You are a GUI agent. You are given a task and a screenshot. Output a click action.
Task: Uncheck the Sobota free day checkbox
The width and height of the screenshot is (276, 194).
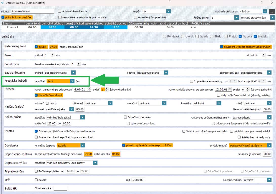point(240,36)
